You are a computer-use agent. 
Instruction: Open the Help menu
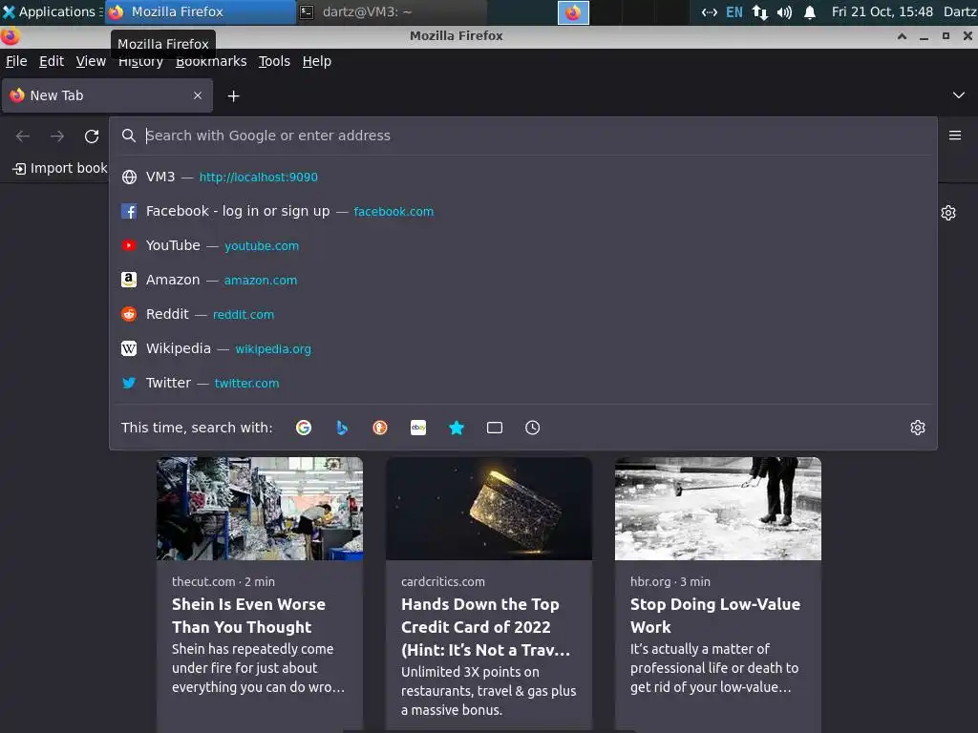[x=317, y=61]
